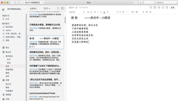
Task: Toggle the note list view layout icon
Action: pyautogui.click(x=63, y=8)
